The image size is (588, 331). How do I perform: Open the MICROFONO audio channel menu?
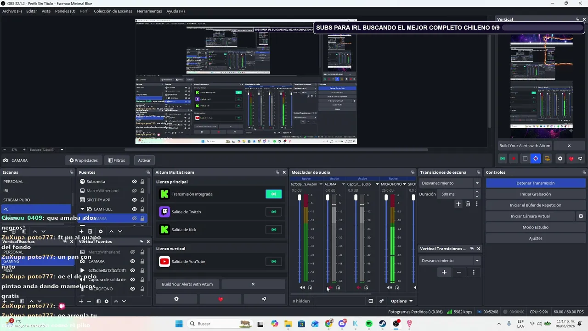click(x=405, y=184)
